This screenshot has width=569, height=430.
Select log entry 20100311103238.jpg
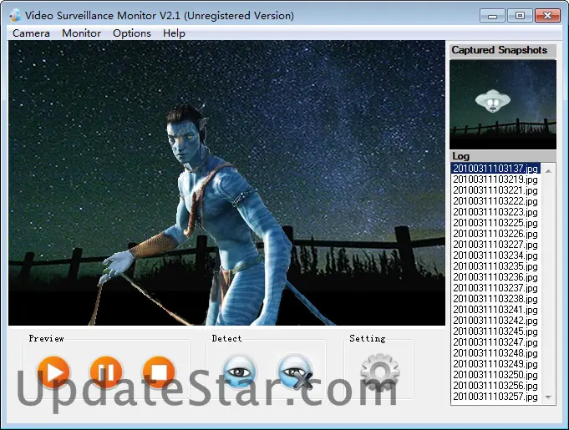pos(495,299)
